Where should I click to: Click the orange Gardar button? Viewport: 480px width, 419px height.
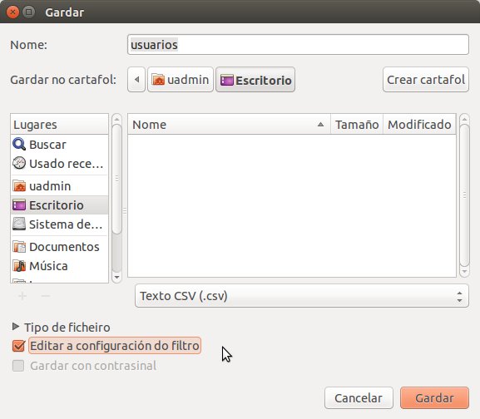434,397
